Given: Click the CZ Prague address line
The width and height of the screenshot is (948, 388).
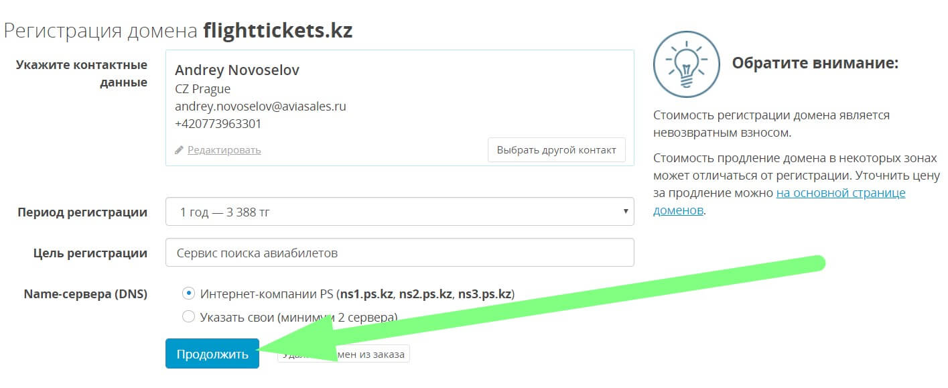Looking at the screenshot, I should pyautogui.click(x=202, y=88).
